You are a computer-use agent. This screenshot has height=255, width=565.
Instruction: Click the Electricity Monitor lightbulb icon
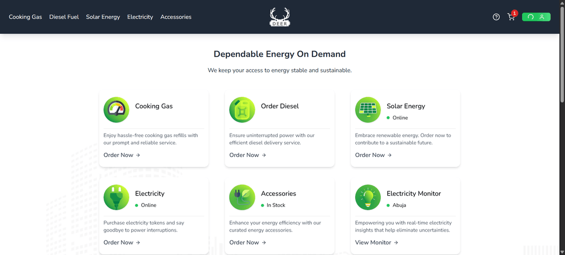click(x=368, y=197)
